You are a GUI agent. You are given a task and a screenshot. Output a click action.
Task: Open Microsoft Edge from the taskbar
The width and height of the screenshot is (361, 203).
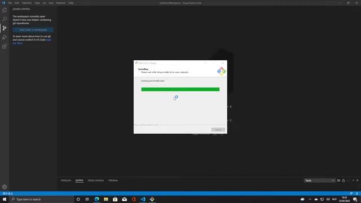point(96,199)
